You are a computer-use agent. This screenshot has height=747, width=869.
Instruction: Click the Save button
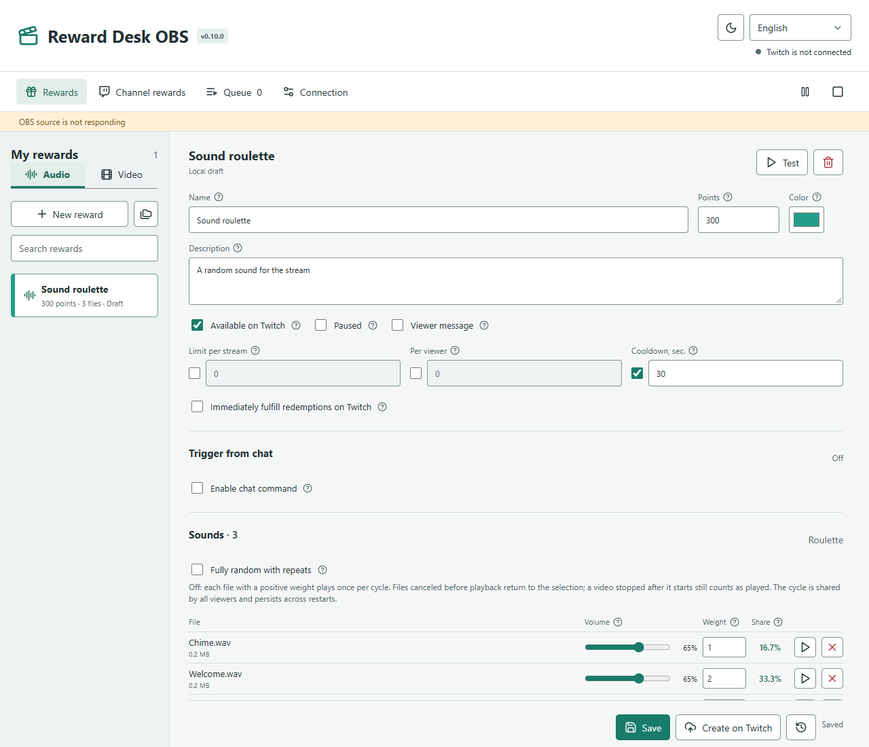(x=643, y=727)
